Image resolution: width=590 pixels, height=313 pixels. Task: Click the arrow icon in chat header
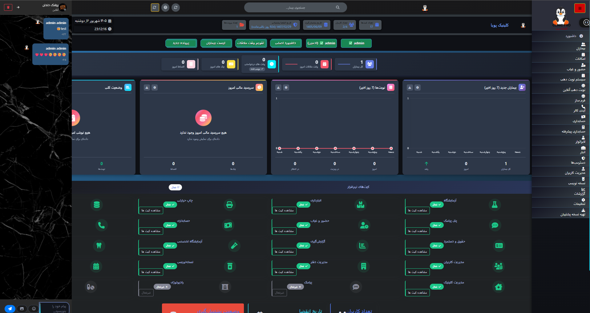pyautogui.click(x=18, y=7)
